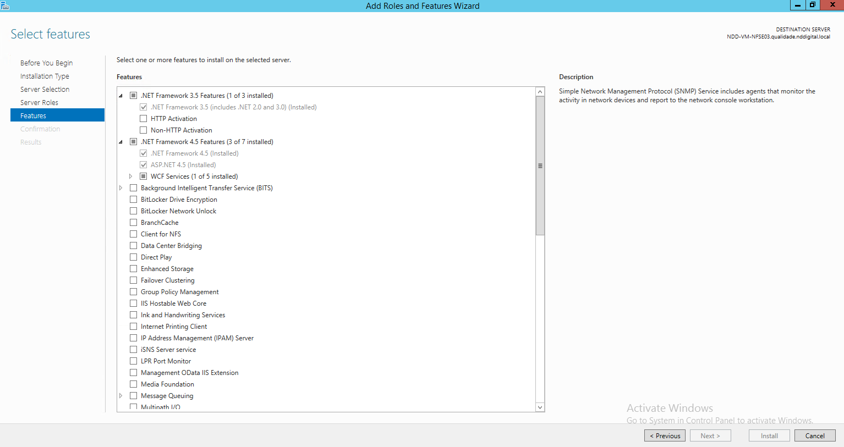Screen dimensions: 844x447
Task: Collapse the .NET Framework 3.5 Features group
Action: 120,95
